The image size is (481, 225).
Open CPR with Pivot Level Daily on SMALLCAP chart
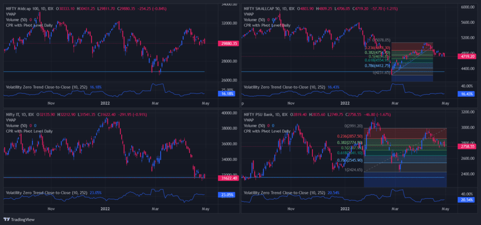[267, 25]
